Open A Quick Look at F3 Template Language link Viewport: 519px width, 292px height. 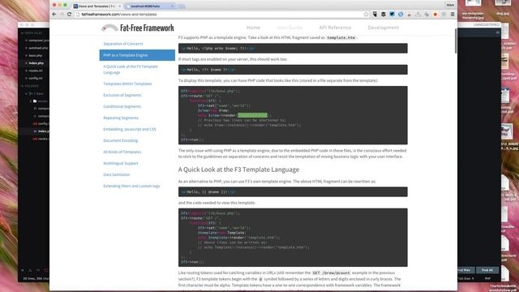tap(131, 69)
